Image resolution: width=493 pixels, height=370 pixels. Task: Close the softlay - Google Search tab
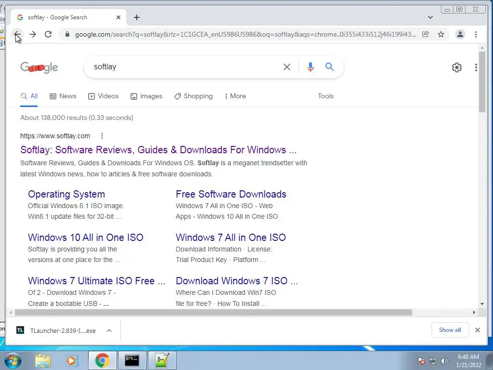[x=118, y=17]
